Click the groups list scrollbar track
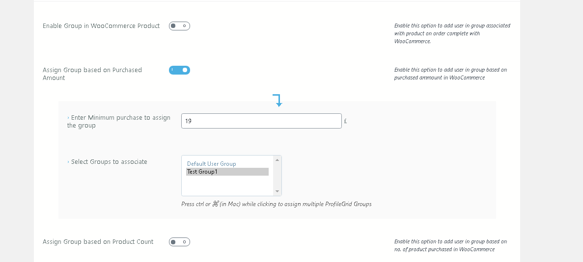 coord(277,176)
